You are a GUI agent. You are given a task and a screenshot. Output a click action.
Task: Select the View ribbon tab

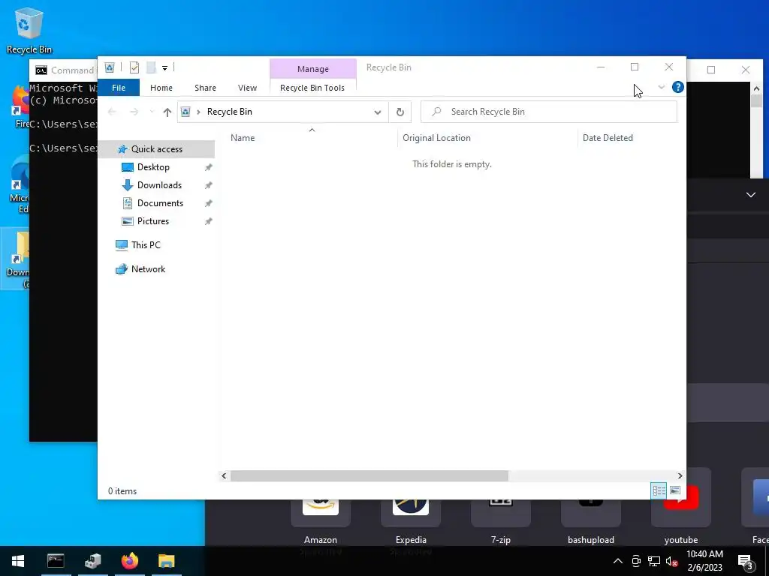pos(247,88)
